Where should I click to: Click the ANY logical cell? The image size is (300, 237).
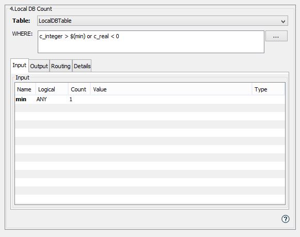41,99
